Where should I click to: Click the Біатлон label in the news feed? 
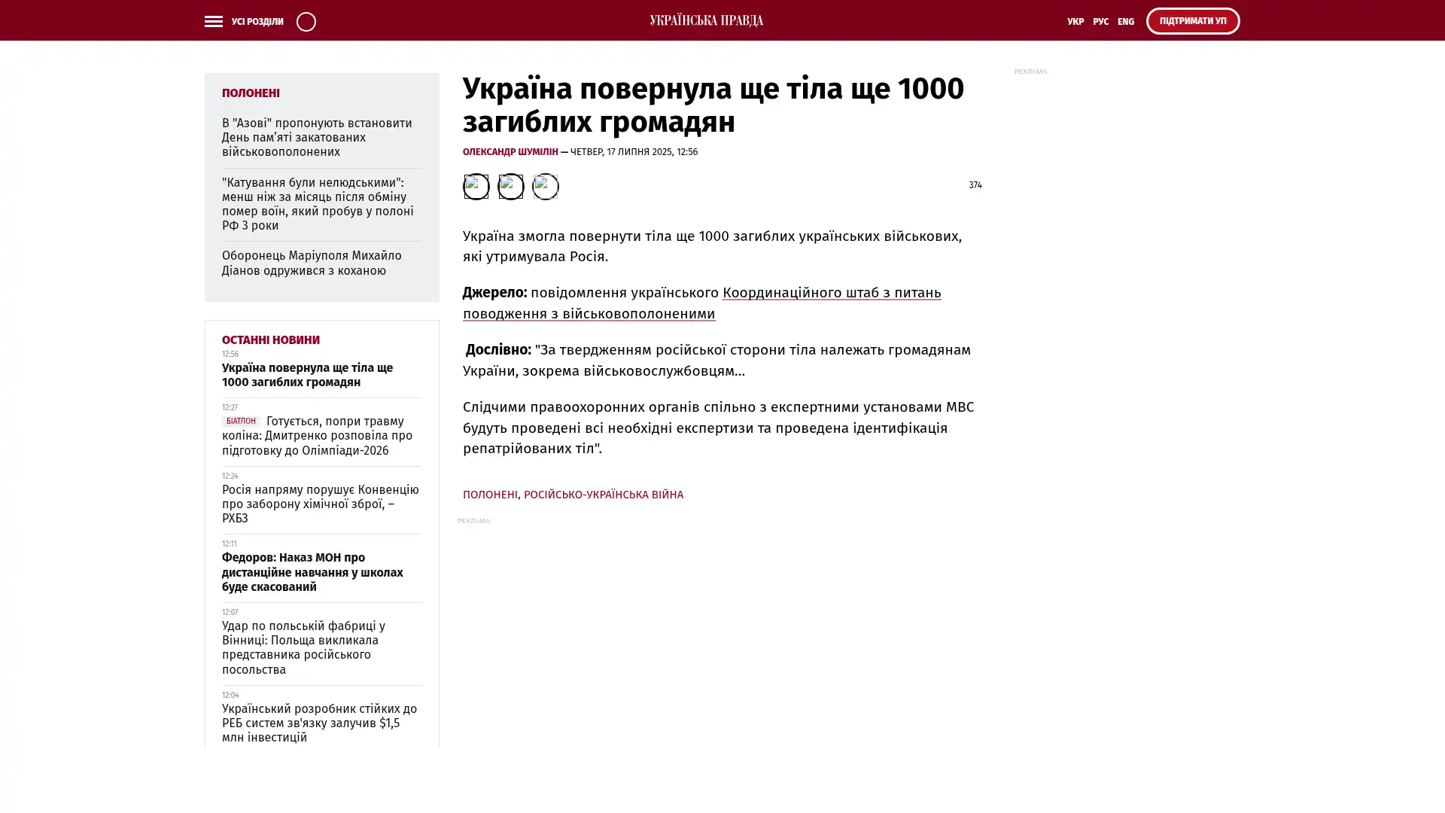click(x=240, y=422)
